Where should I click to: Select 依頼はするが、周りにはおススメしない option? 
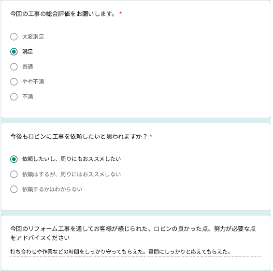click(14, 174)
